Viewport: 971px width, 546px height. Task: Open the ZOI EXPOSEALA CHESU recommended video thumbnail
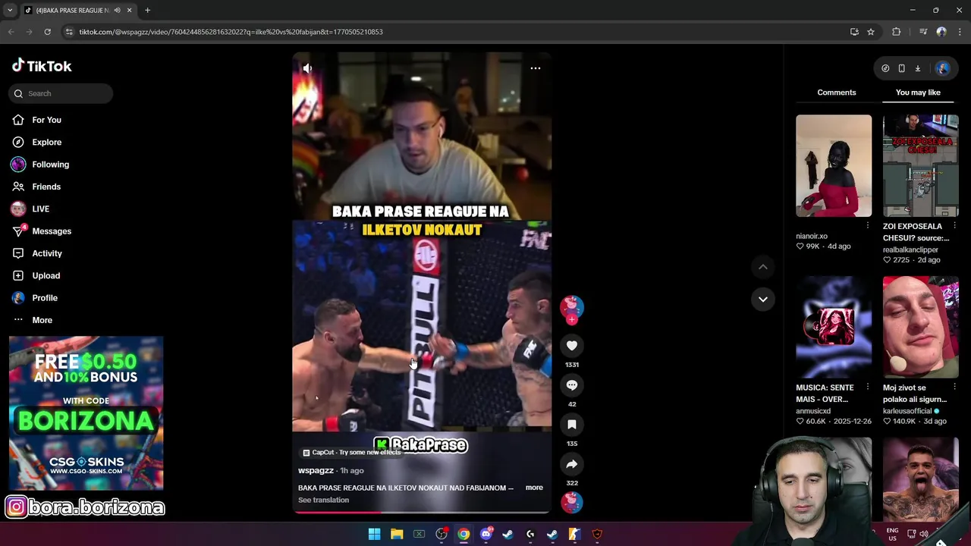pos(920,165)
